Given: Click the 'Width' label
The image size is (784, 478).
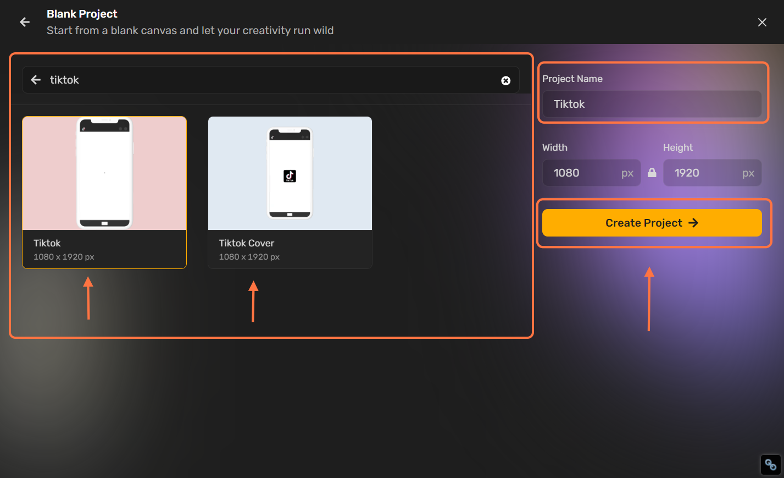Looking at the screenshot, I should tap(555, 147).
